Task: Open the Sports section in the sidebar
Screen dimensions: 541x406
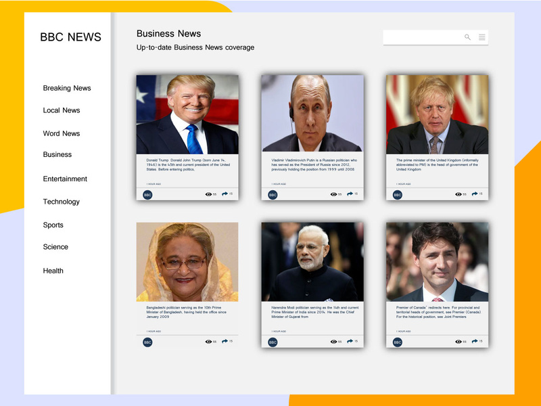Action: [x=53, y=225]
